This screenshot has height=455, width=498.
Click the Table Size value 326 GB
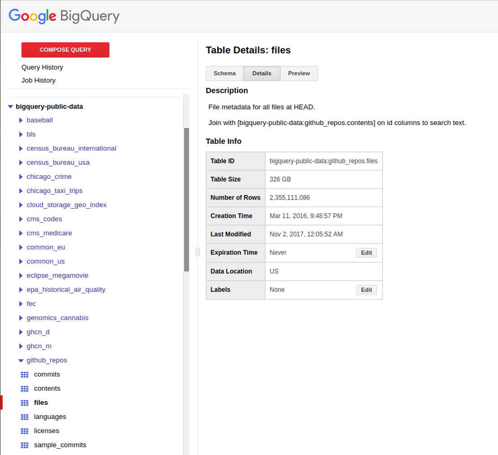[x=280, y=179]
